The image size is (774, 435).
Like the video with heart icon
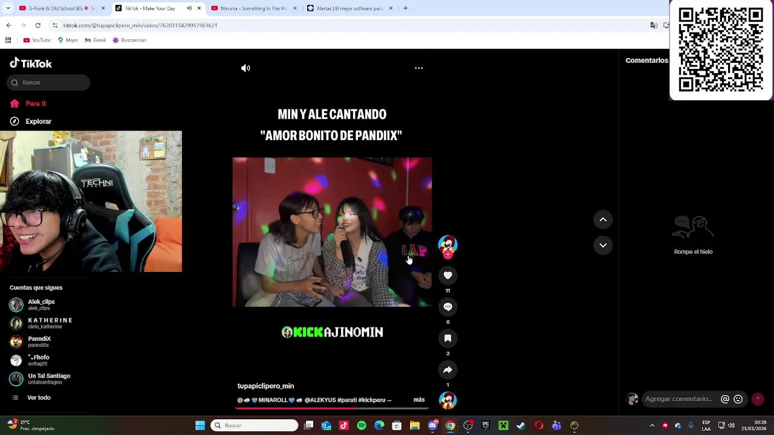coord(447,275)
